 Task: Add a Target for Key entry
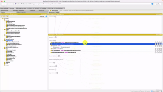(56, 66)
